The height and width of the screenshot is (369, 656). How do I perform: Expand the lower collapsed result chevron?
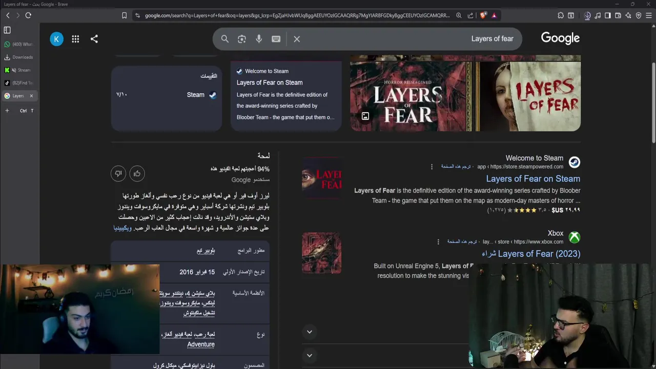[310, 355]
